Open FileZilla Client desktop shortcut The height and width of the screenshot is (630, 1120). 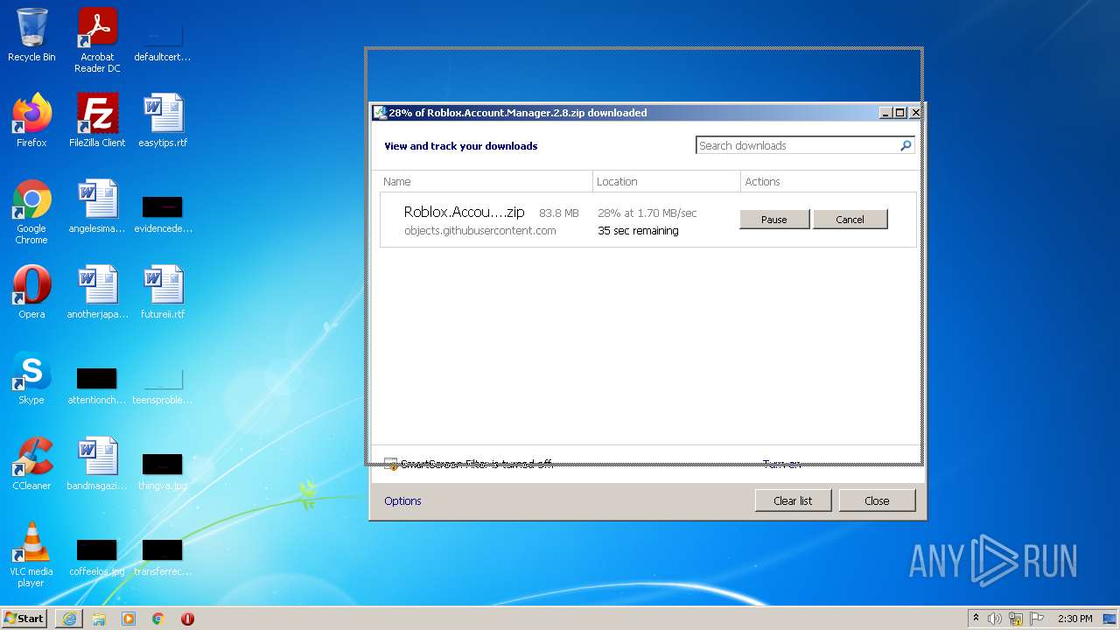97,121
